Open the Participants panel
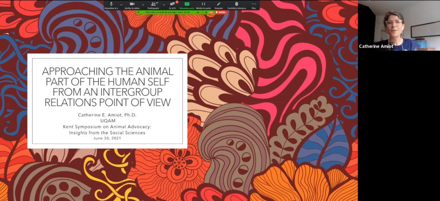 tap(154, 4)
